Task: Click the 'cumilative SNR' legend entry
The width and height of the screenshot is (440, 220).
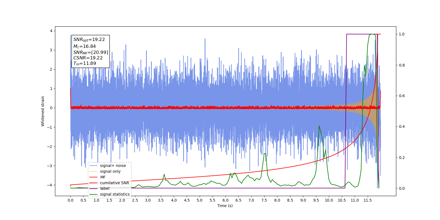Action: (109, 183)
